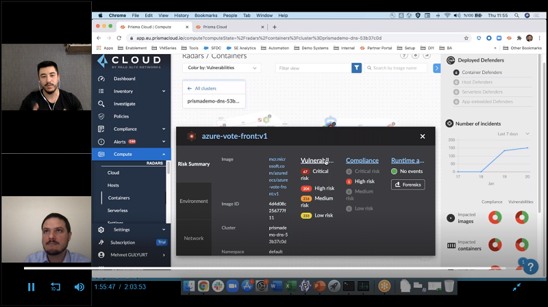Expand the Alerts chevron
548x307 pixels.
(x=164, y=142)
